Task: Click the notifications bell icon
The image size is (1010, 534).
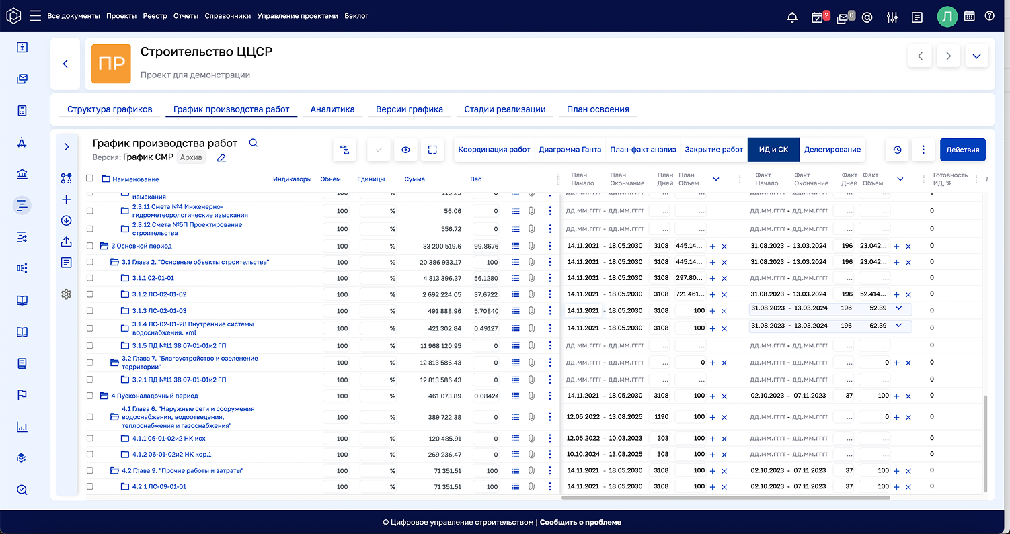Action: point(792,18)
